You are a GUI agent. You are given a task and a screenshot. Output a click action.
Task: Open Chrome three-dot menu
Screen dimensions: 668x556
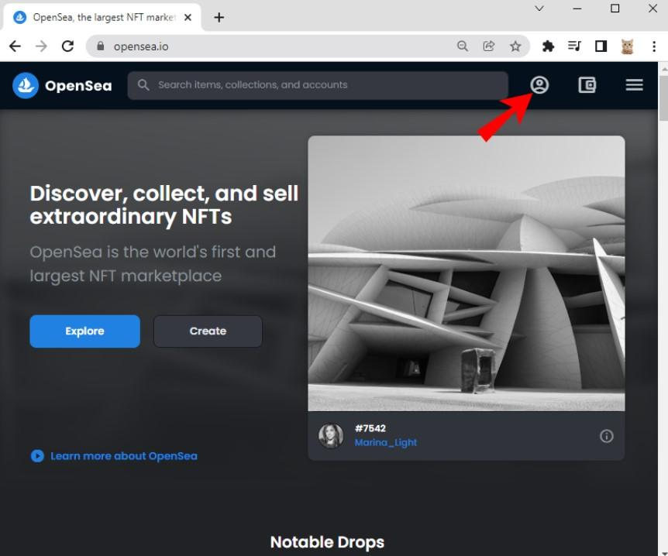tap(654, 46)
